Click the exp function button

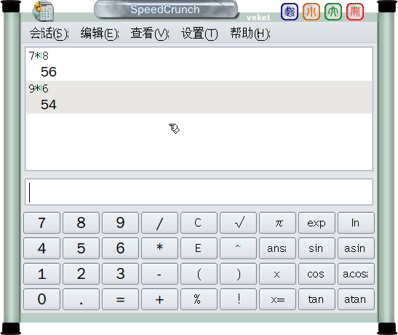[x=317, y=223]
